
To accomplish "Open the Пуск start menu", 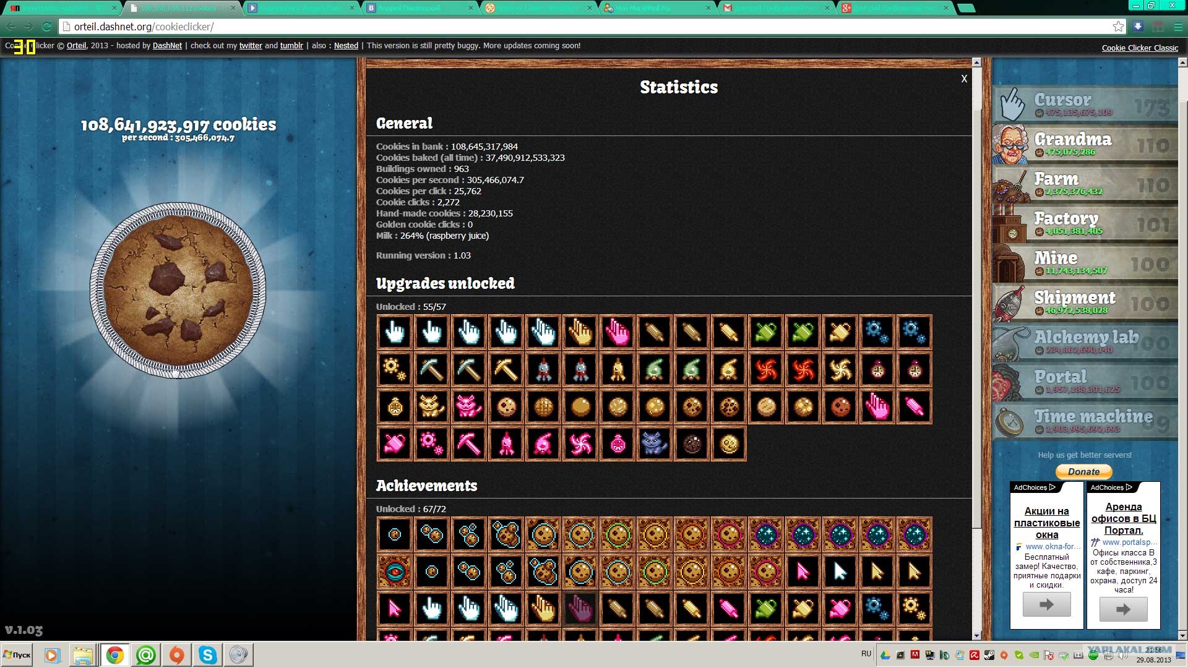I will tap(17, 655).
